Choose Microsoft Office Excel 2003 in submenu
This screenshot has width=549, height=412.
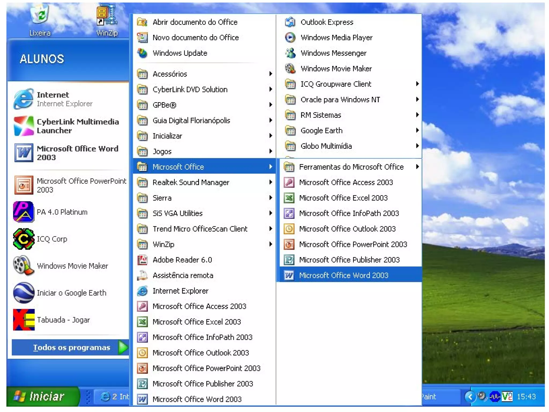pos(343,198)
